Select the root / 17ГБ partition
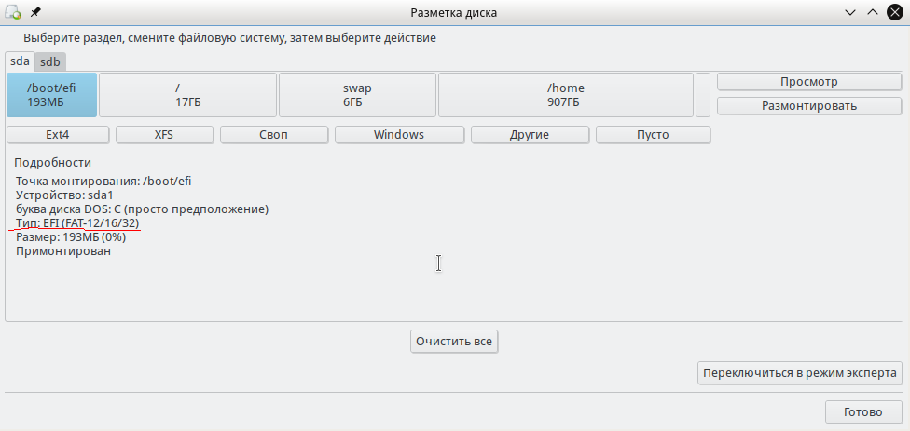The width and height of the screenshot is (910, 431). point(187,95)
